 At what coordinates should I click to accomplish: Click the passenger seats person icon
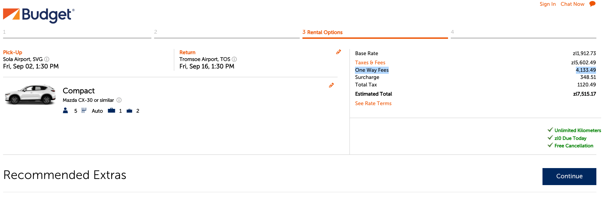click(65, 111)
